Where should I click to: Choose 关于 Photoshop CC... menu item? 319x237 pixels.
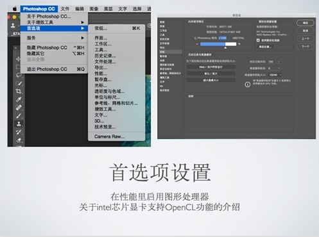54,16
